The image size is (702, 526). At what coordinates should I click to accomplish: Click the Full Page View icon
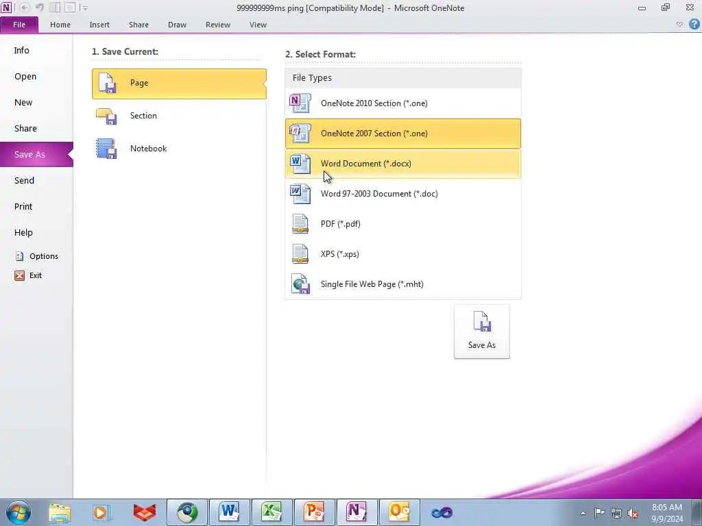pyautogui.click(x=69, y=8)
